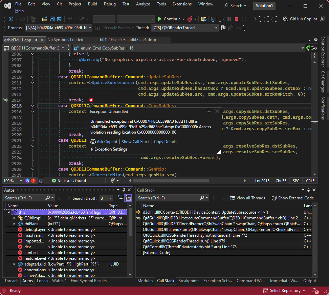
Task: Expand Exception Settings section
Action: 92,149
